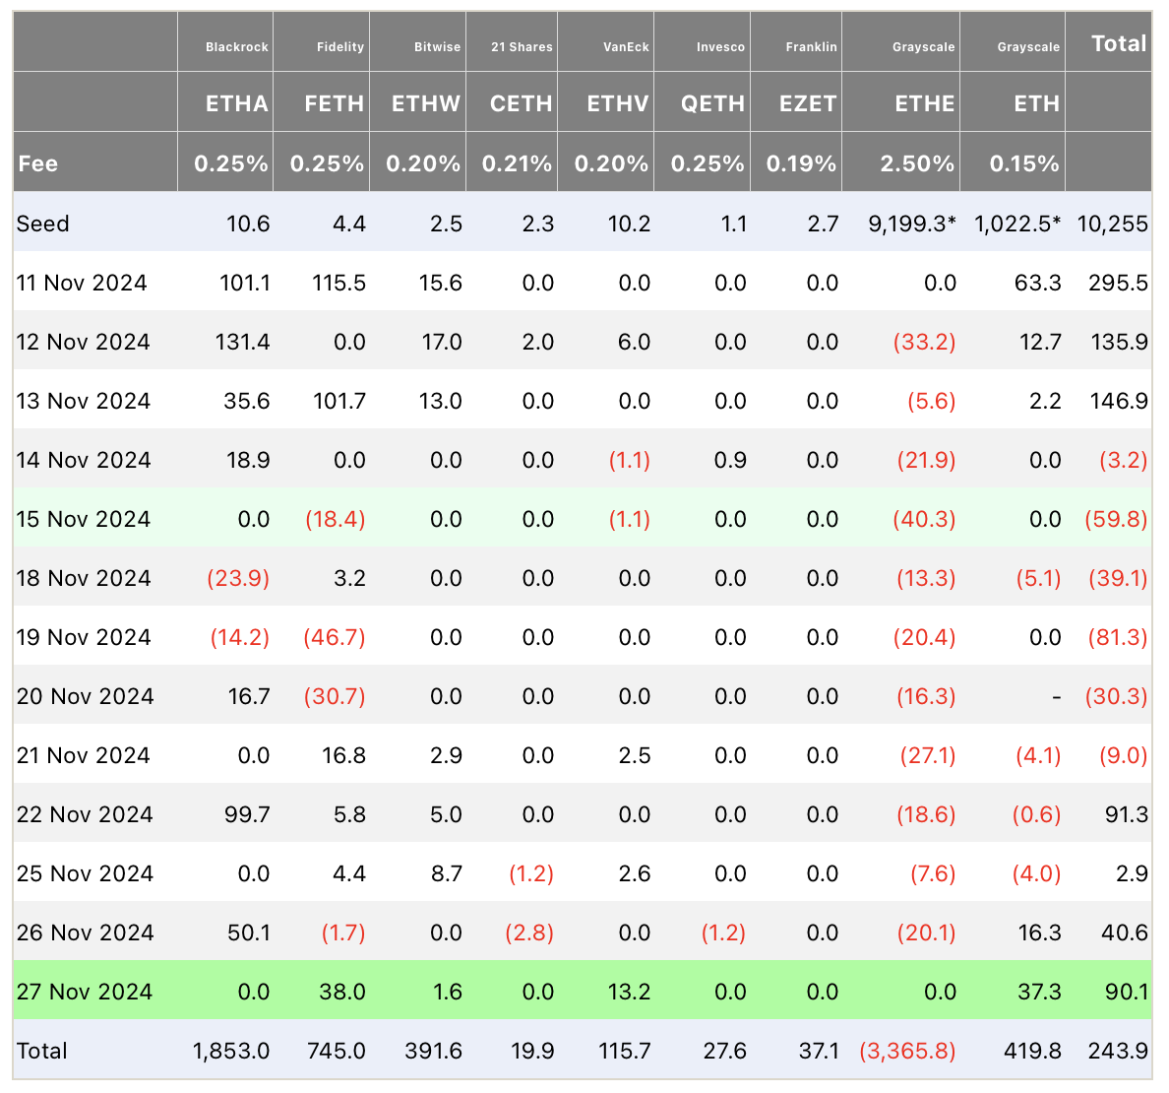1169x1093 pixels.
Task: Click the Fee row label
Action: click(x=37, y=163)
